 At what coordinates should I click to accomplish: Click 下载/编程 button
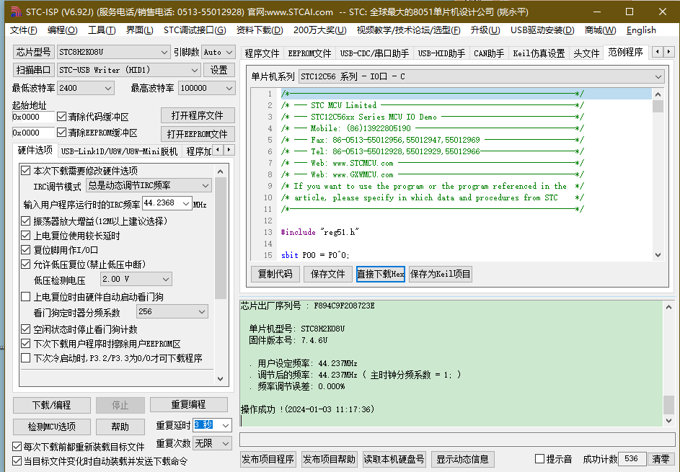click(52, 405)
